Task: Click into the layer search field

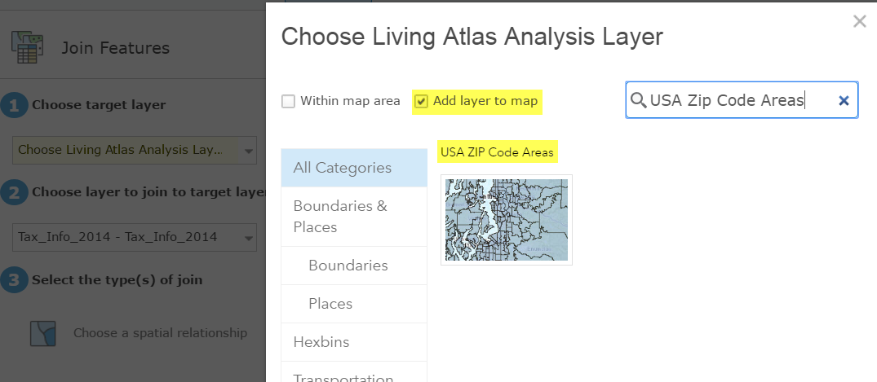Action: pyautogui.click(x=734, y=100)
